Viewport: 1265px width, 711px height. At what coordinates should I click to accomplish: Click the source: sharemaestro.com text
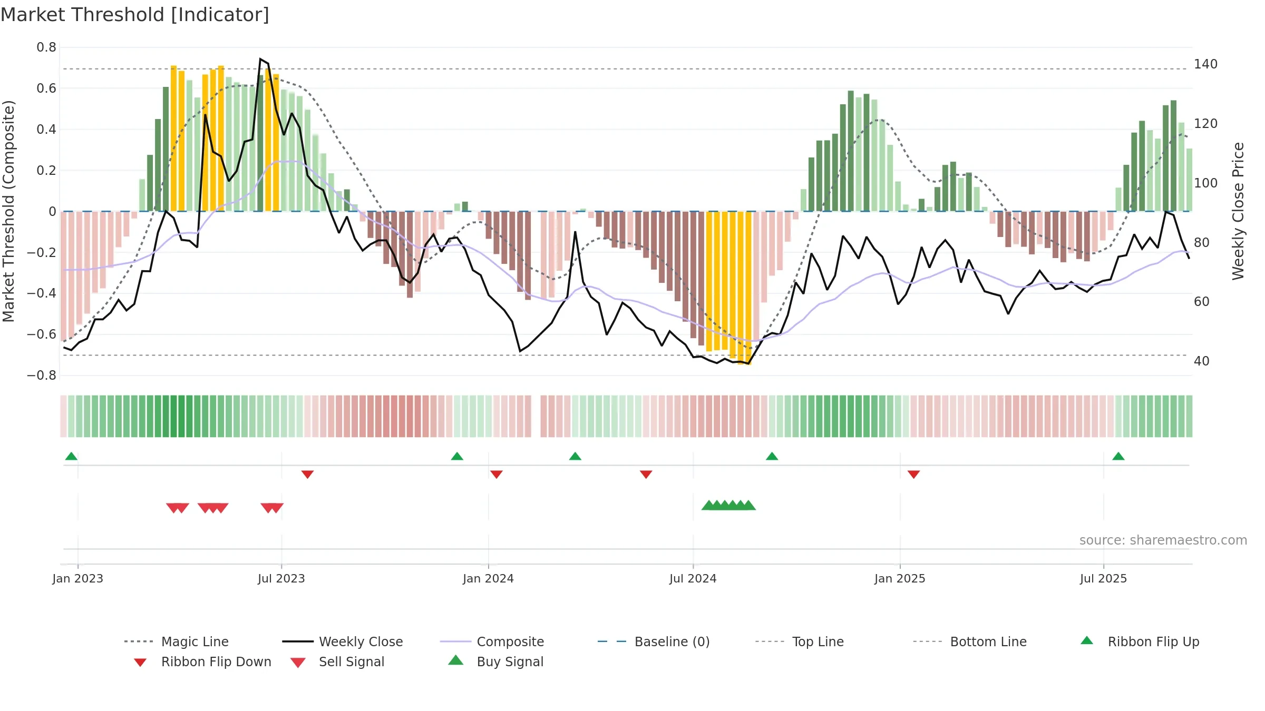click(1163, 540)
